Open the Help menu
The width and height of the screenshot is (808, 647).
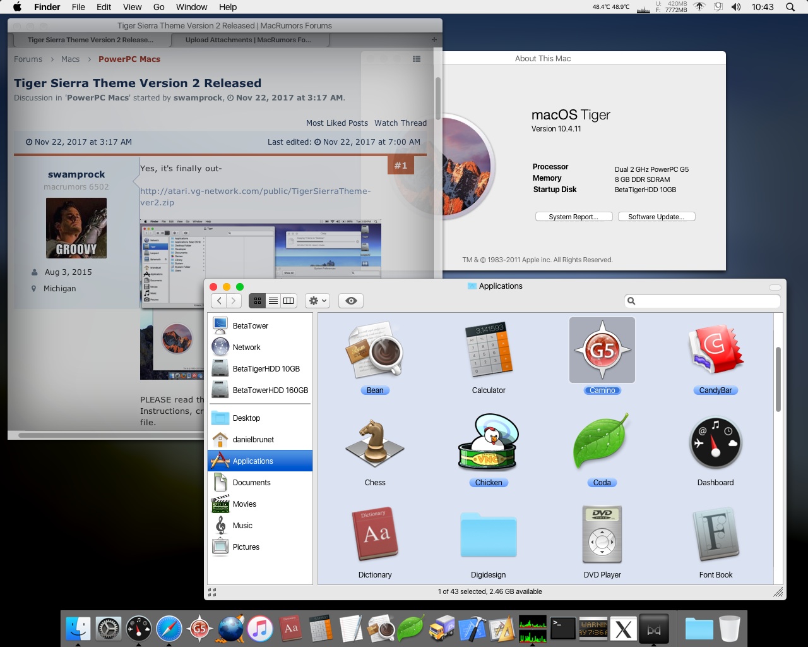[228, 7]
